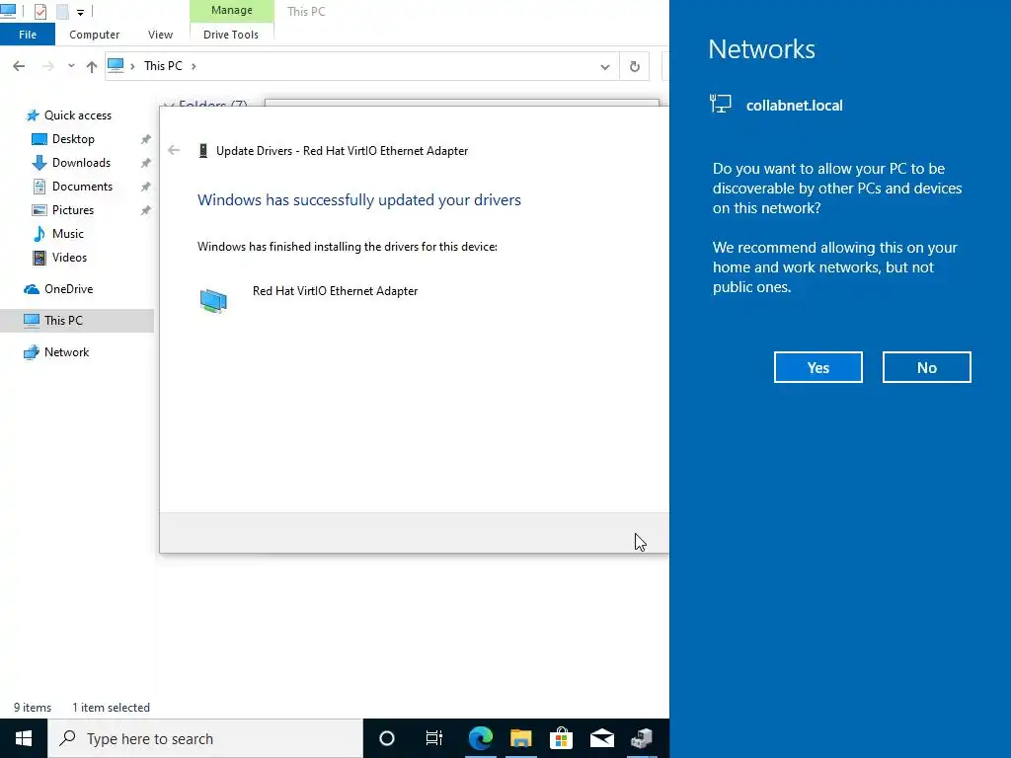Open Task View on taskbar
The height and width of the screenshot is (758, 1011).
click(434, 738)
